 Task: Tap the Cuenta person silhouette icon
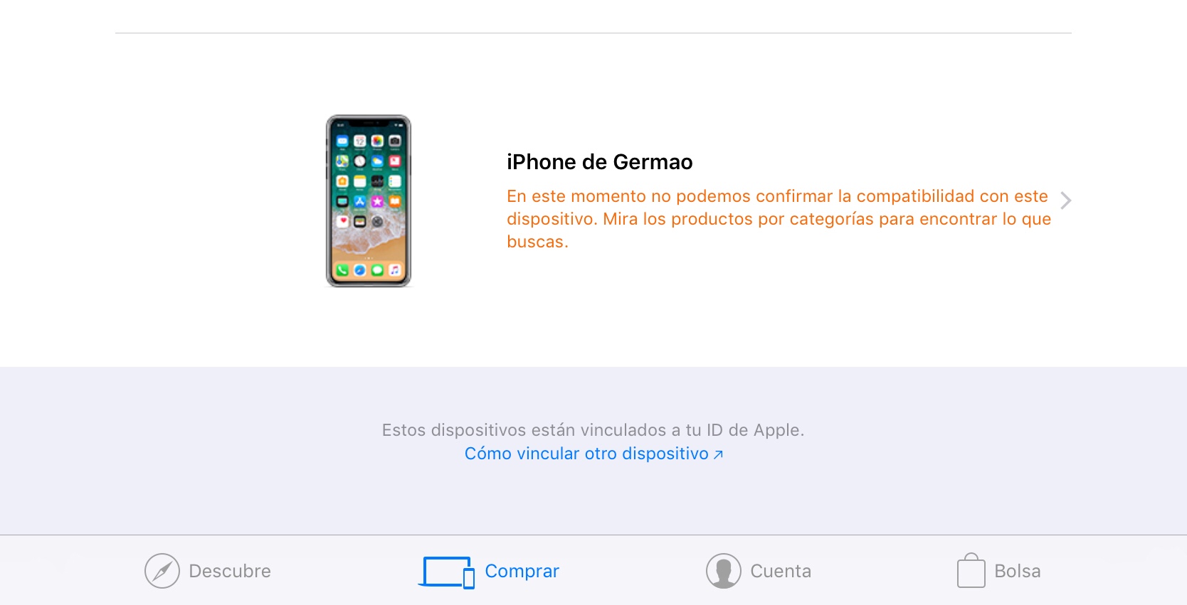coord(724,571)
